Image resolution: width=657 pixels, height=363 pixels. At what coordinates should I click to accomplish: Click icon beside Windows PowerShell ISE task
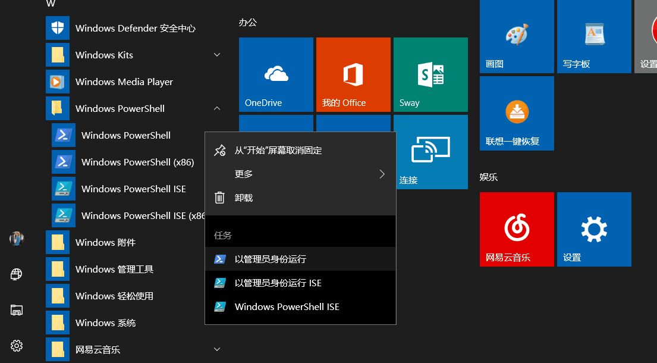[220, 307]
